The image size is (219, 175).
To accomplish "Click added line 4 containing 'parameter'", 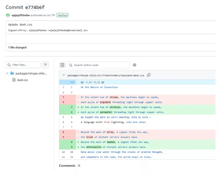I will tap(137, 112).
